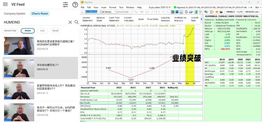This screenshot has width=262, height=123.
Task: Open the VE Feed help icon
Action: coord(75,5)
